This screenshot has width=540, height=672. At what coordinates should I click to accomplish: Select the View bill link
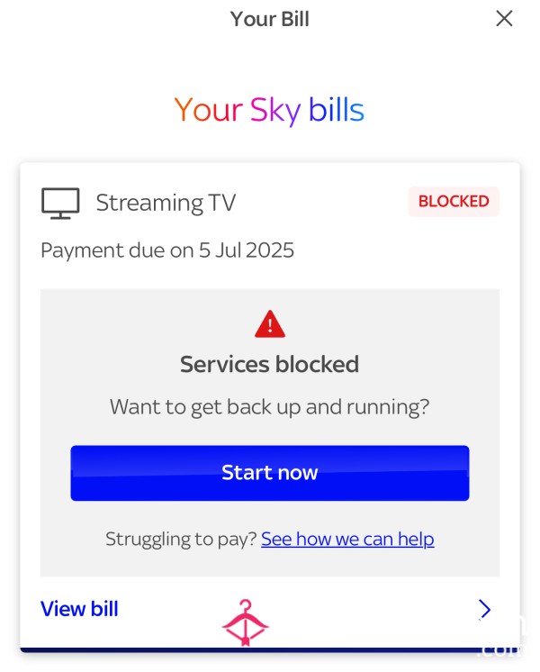click(79, 609)
